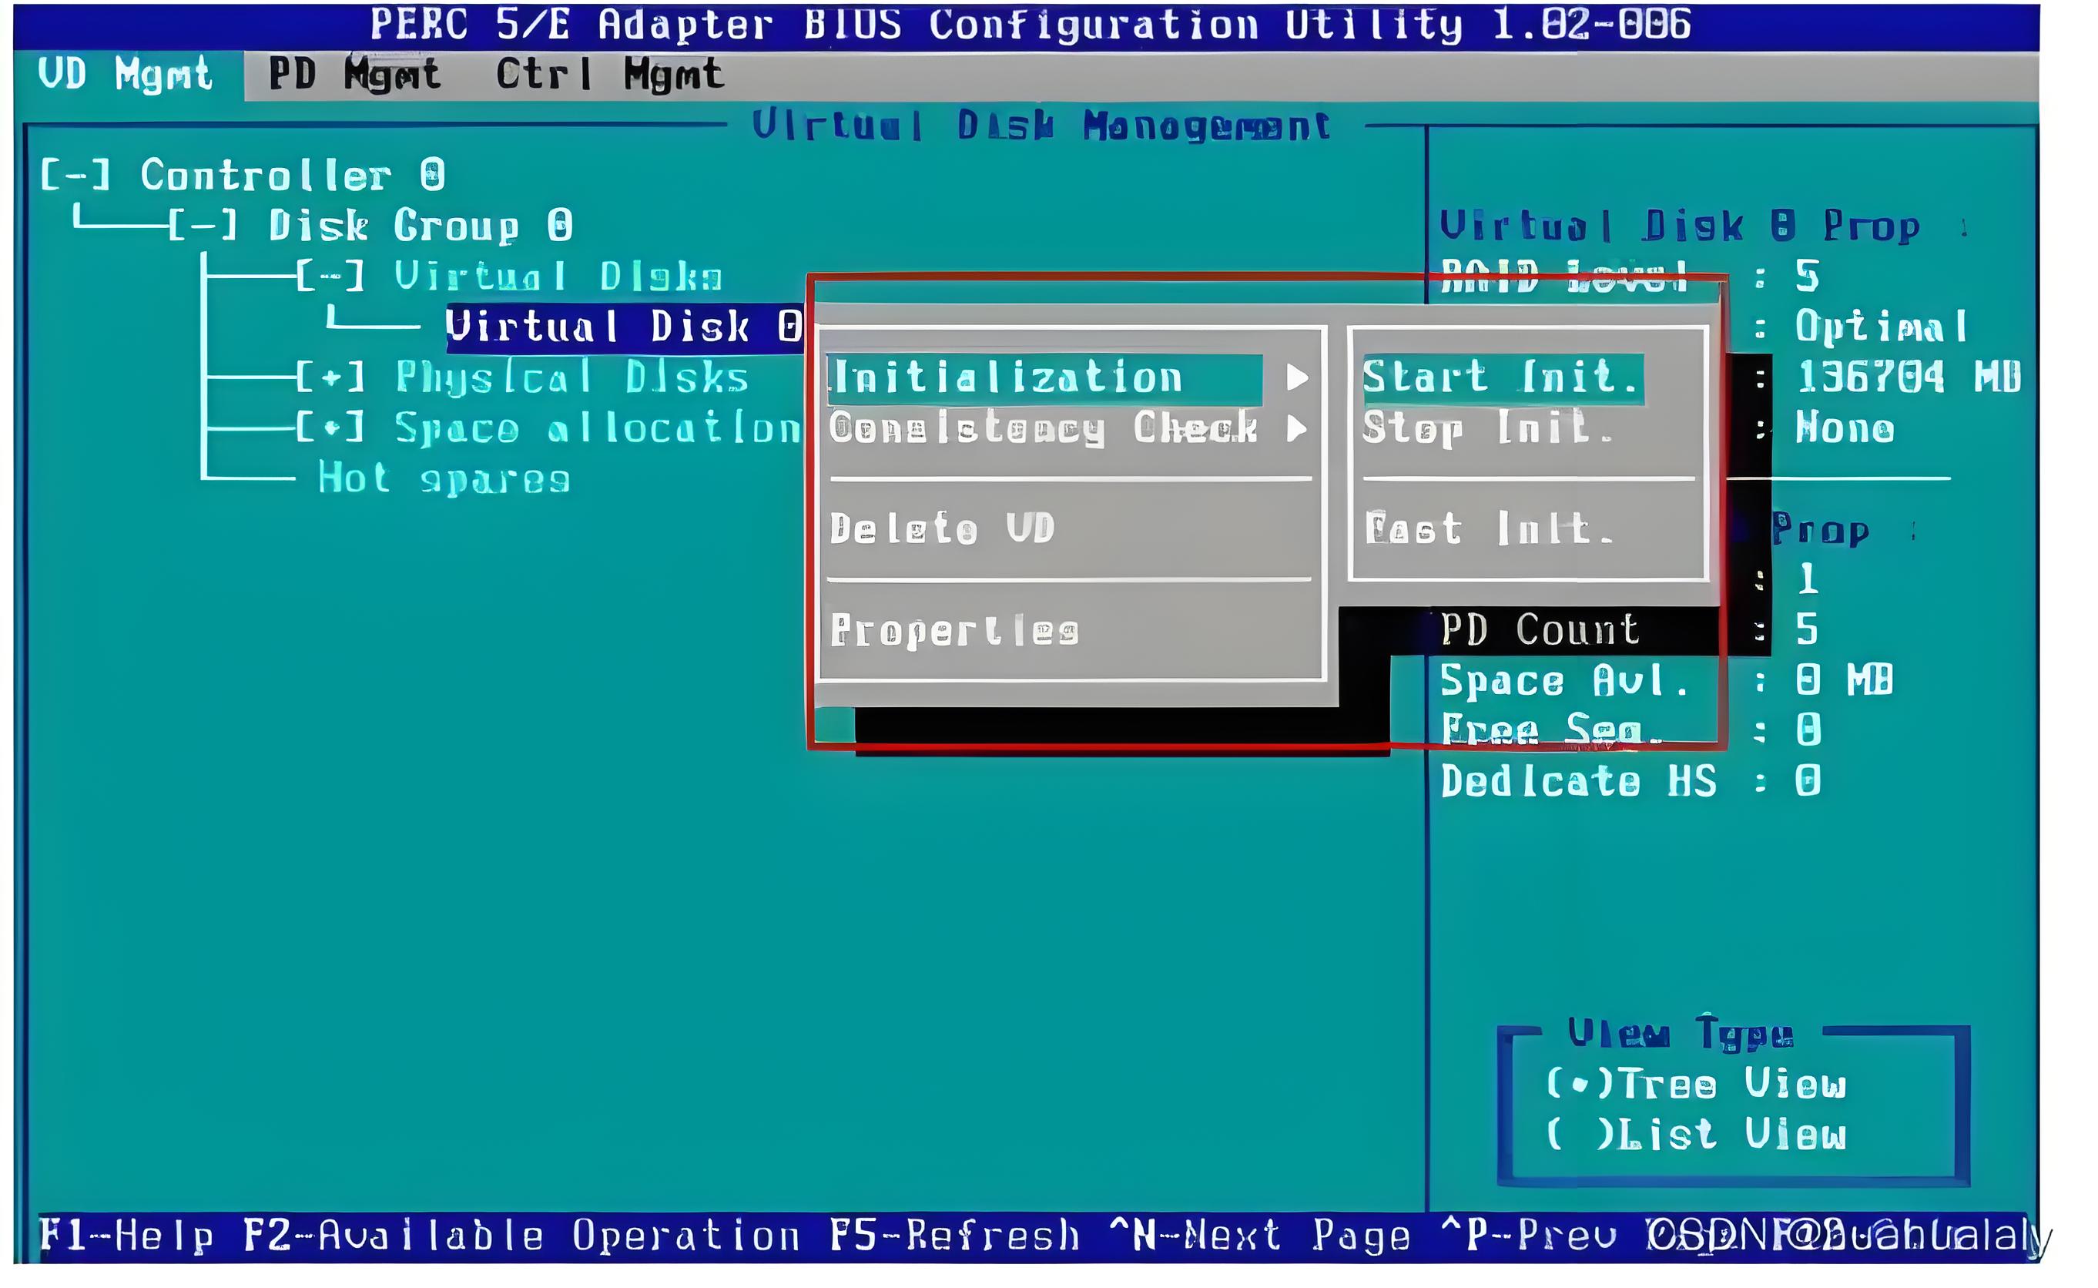This screenshot has height=1288, width=2098.
Task: Open Properties from the context menu
Action: pos(954,631)
